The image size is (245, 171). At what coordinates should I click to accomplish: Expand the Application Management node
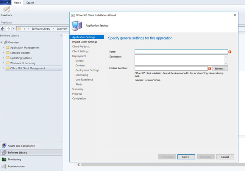3,47
